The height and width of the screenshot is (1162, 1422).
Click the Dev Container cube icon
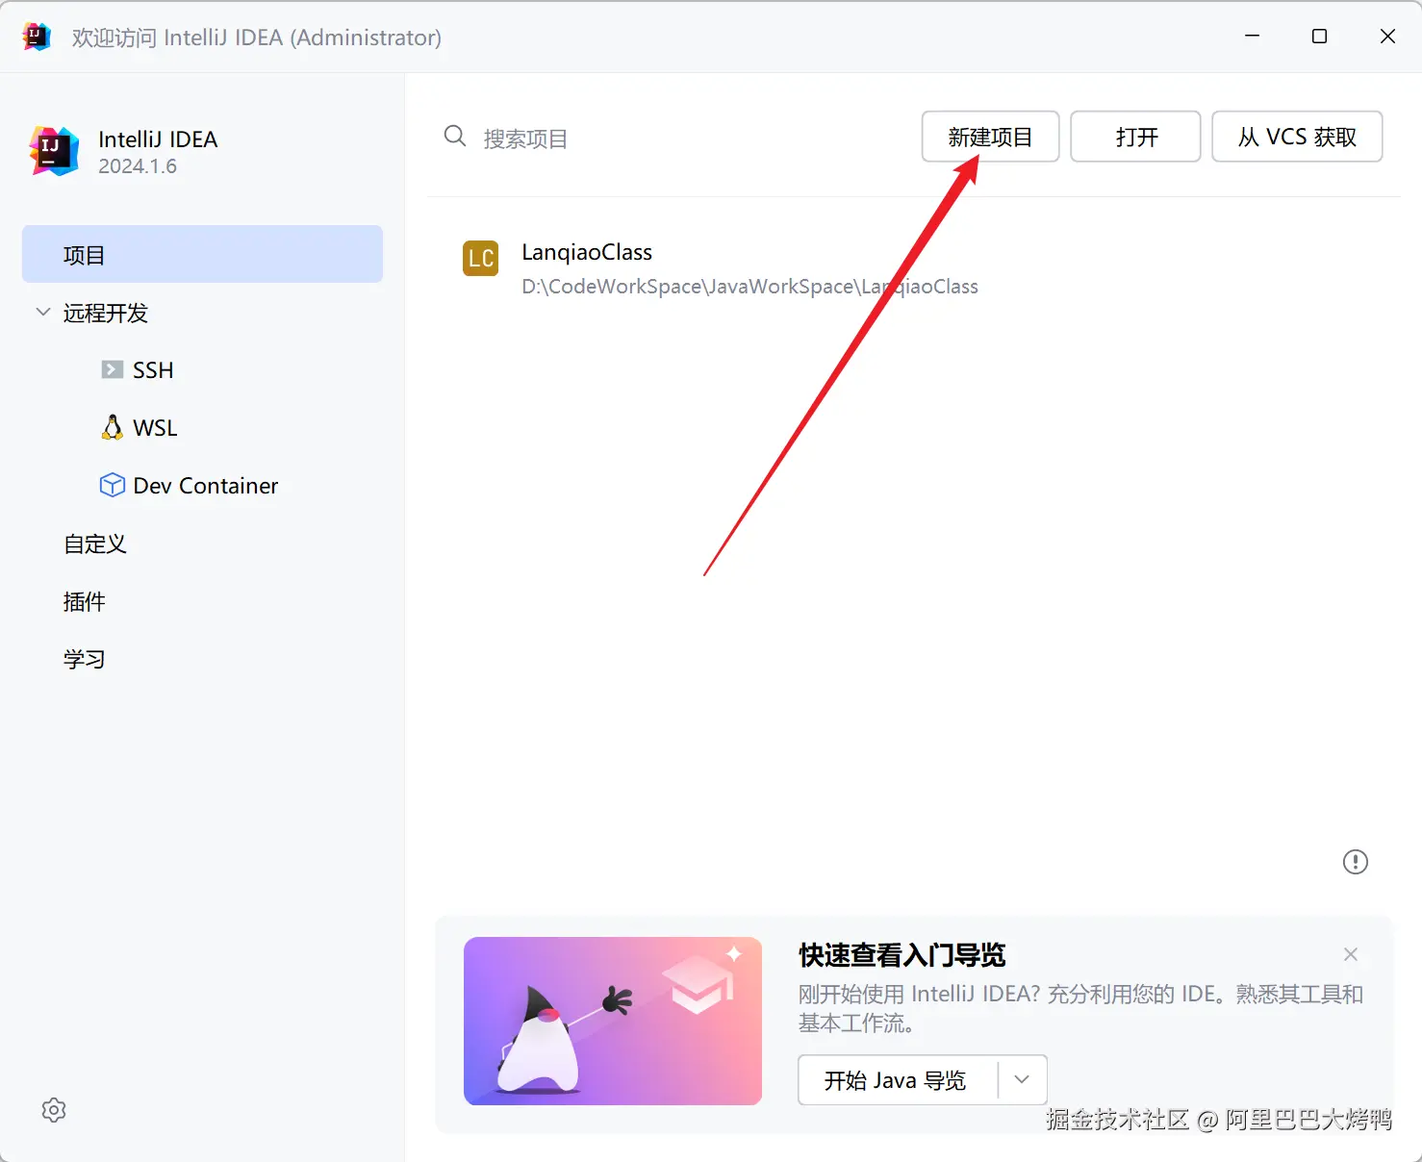[x=113, y=485]
